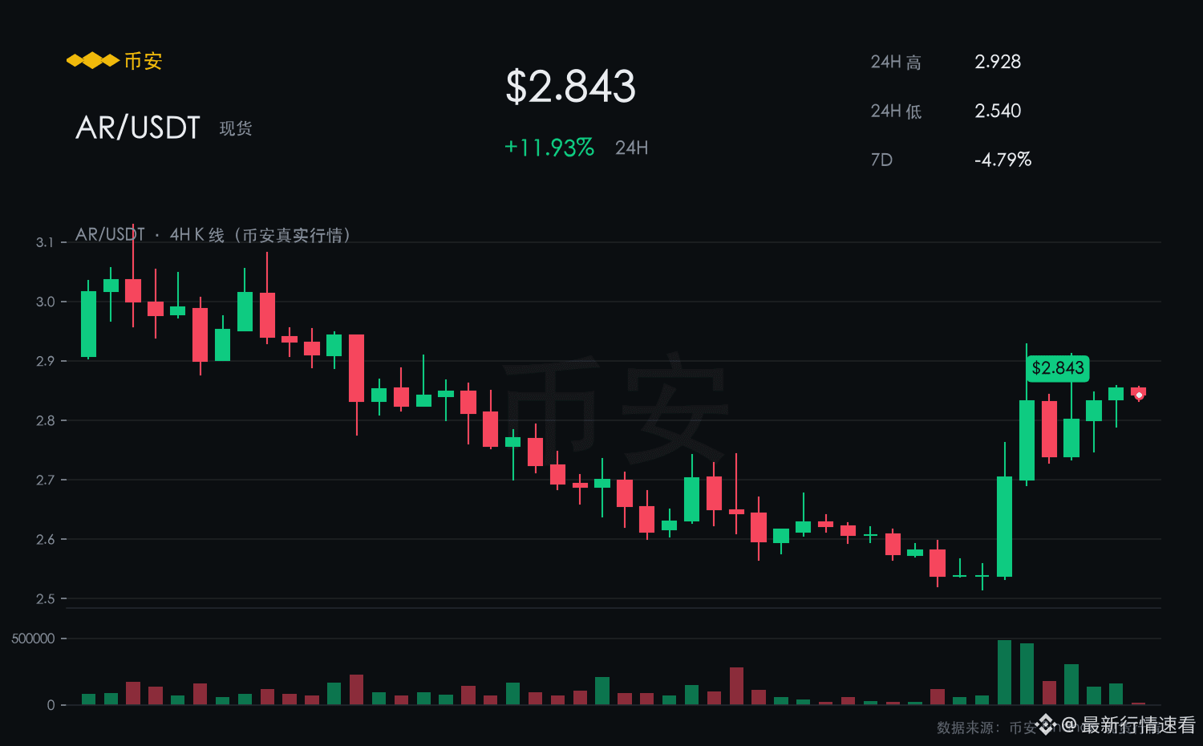Click the red current-price marker dot

click(1139, 395)
